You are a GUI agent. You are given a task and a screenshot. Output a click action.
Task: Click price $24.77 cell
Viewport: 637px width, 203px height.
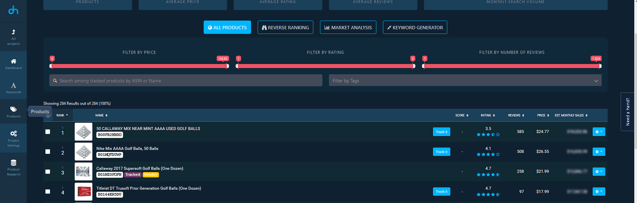coord(543,132)
